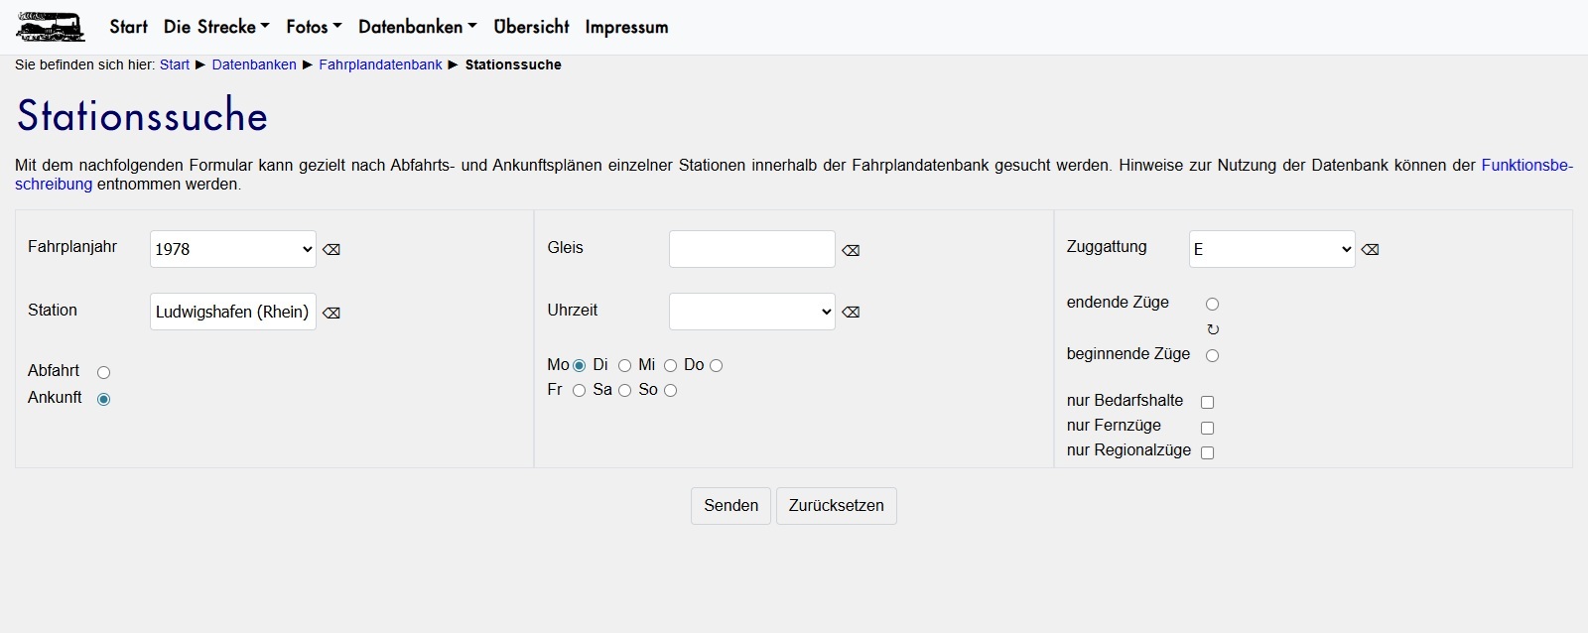Click the steam locomotive logo

coord(51,27)
